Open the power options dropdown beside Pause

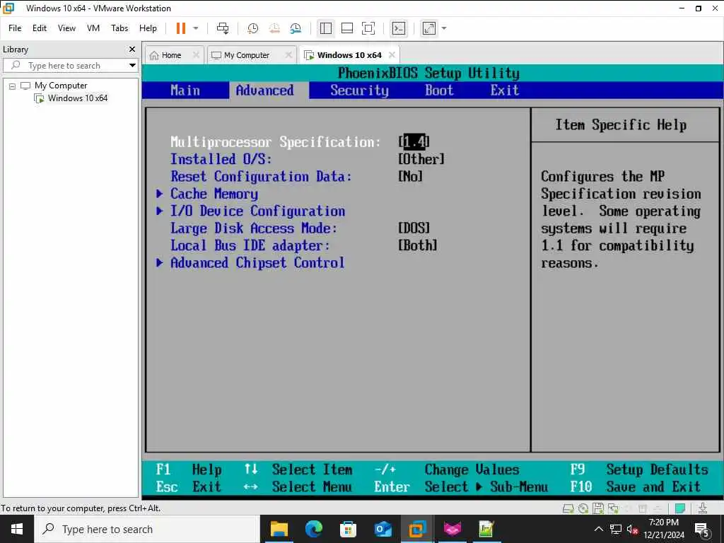click(x=196, y=28)
